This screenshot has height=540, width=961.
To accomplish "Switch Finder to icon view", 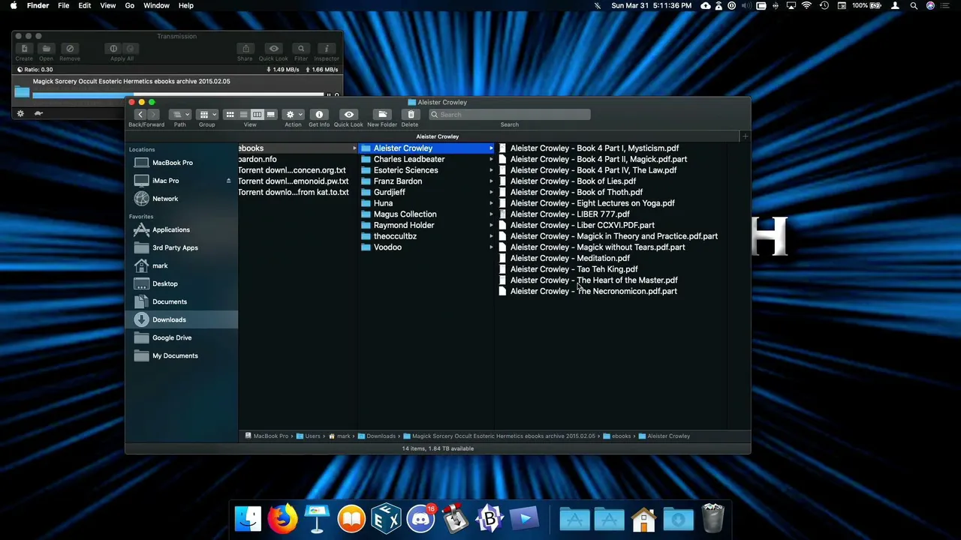I will point(230,115).
